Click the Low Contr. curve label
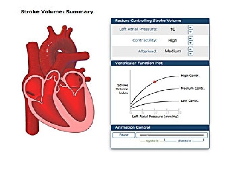Viewport: 229px width, 172px height. 190,101
